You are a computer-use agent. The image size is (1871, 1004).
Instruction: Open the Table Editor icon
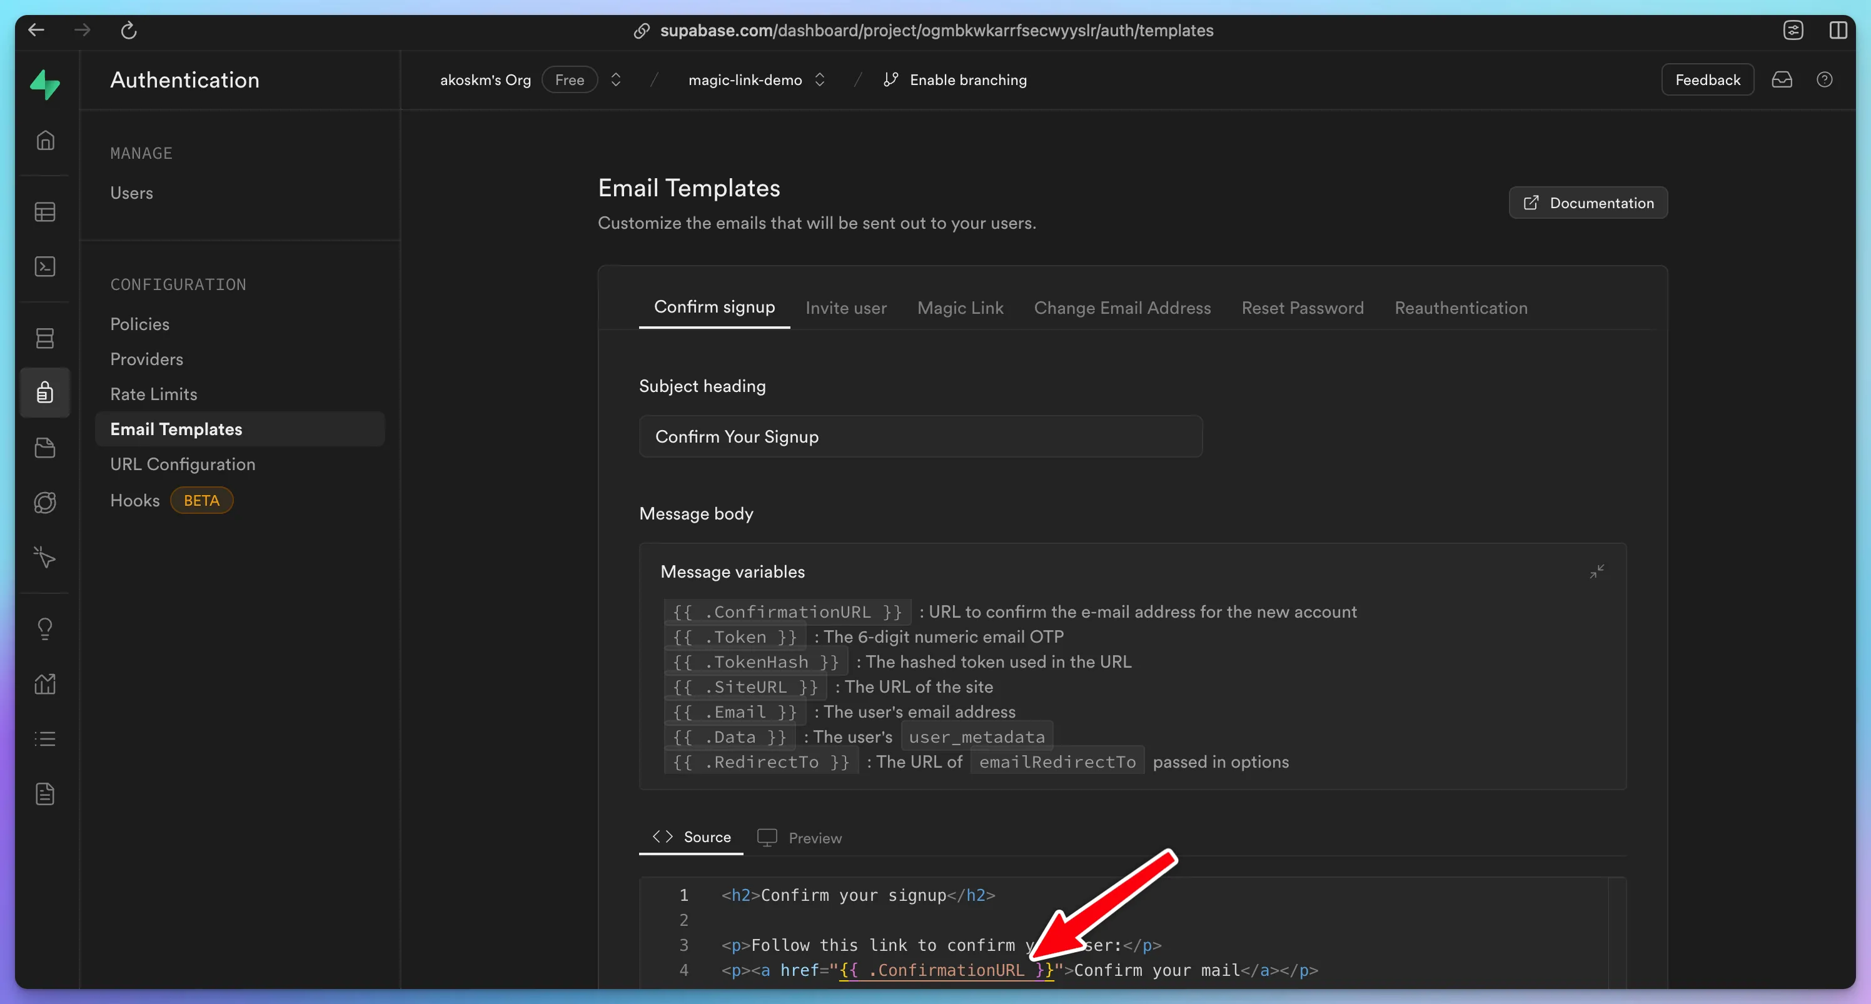(x=45, y=212)
